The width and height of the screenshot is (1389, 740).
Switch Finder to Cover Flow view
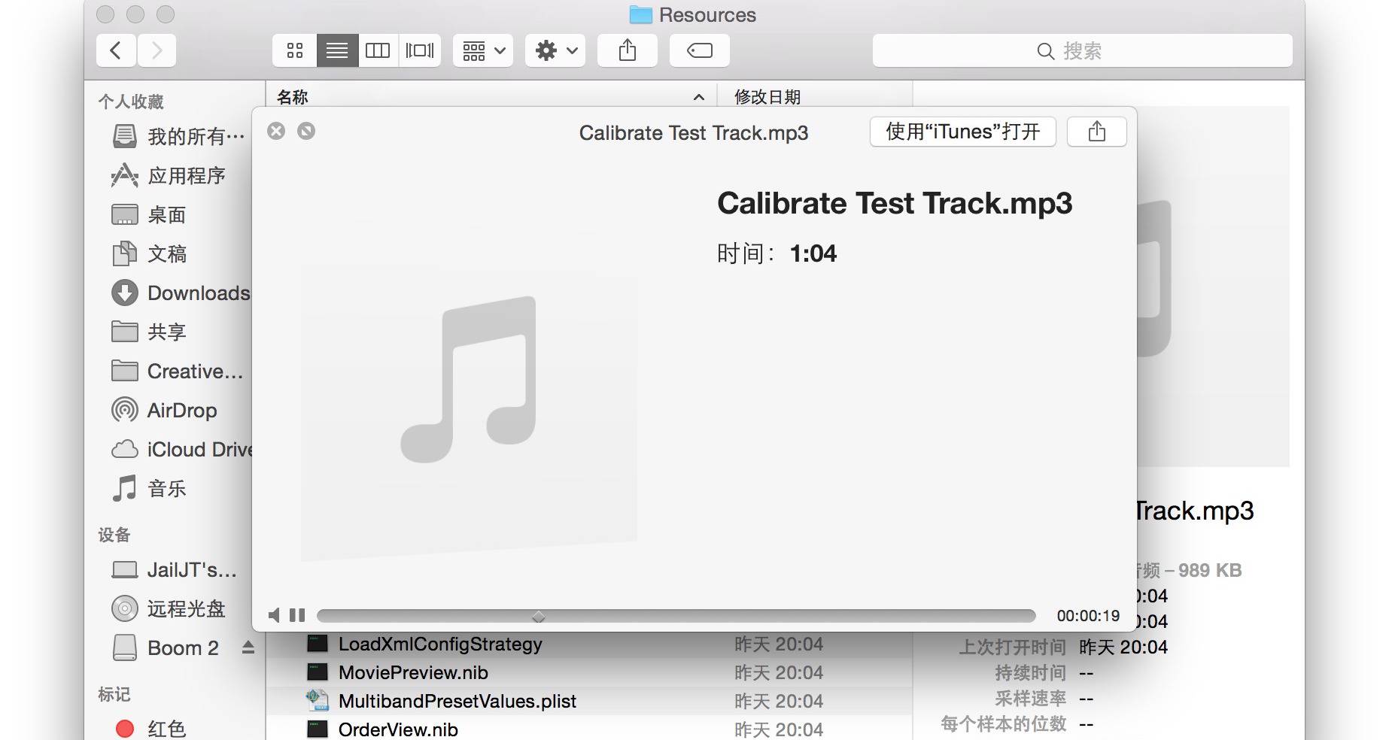click(x=420, y=50)
